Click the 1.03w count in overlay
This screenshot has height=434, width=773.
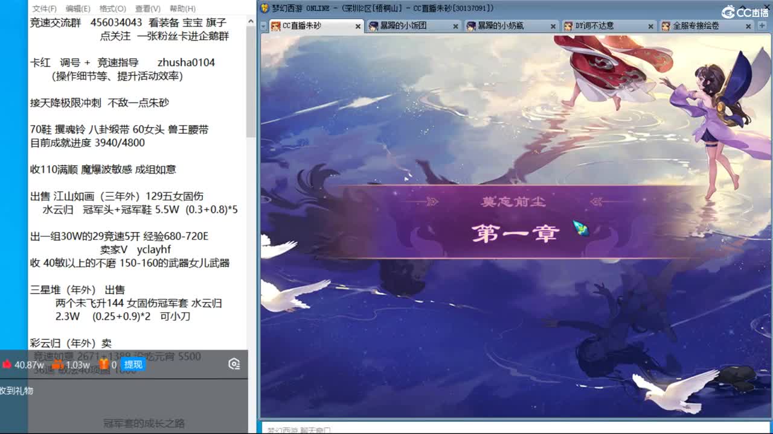(x=78, y=365)
